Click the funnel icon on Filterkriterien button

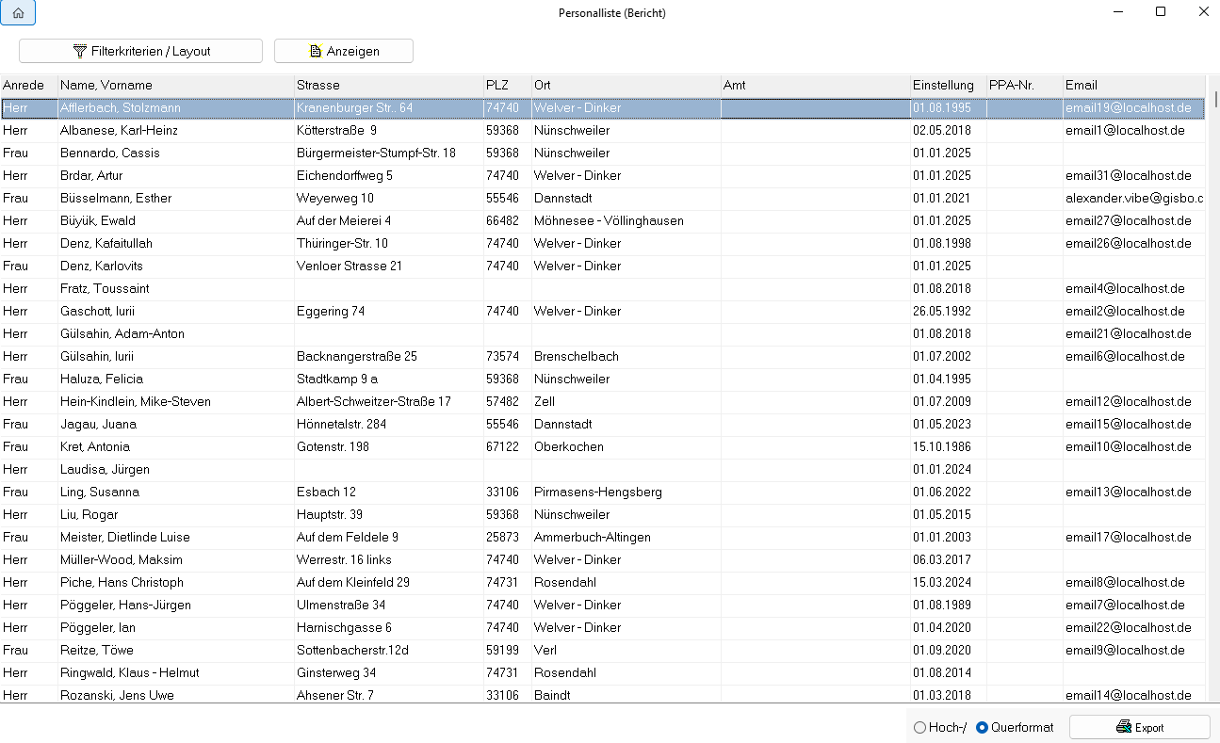(x=79, y=51)
